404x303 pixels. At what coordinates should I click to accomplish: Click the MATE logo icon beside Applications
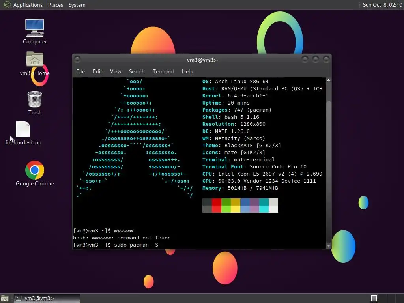pos(7,5)
